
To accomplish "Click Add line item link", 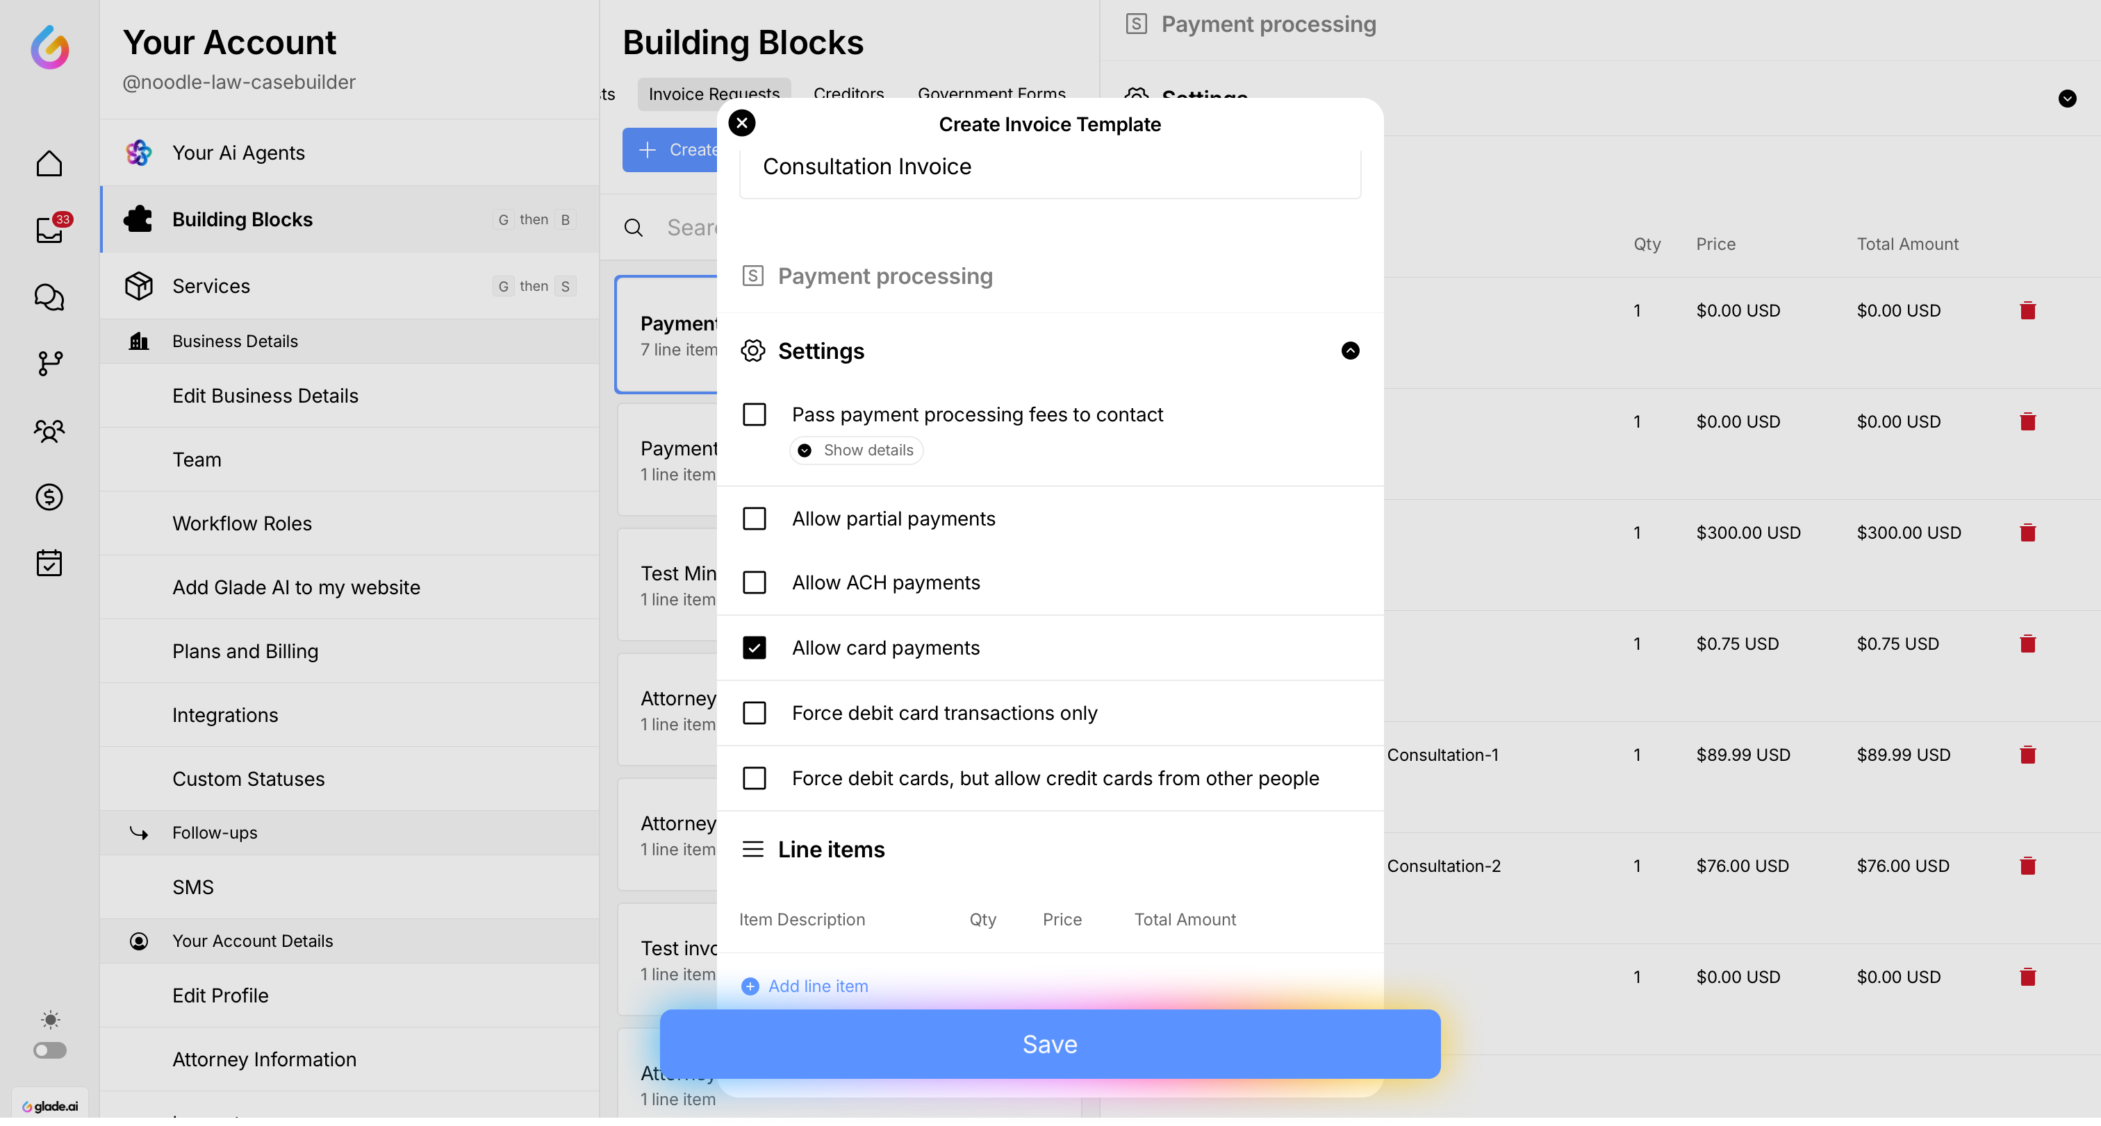I will coord(817,986).
